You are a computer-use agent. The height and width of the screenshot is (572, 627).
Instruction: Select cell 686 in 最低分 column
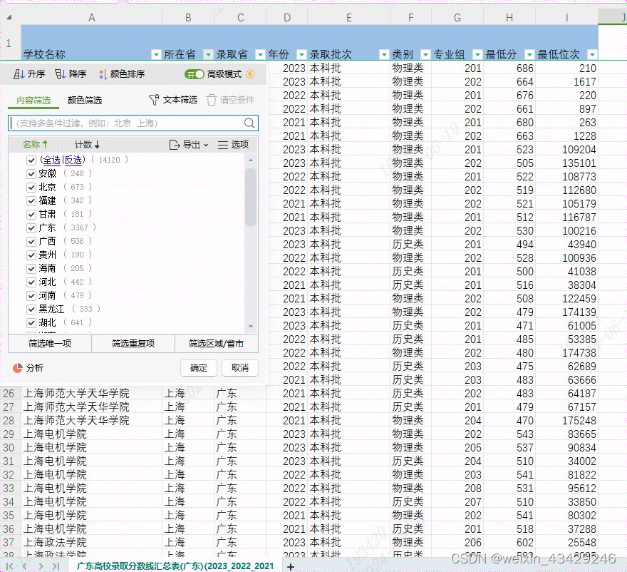(509, 68)
